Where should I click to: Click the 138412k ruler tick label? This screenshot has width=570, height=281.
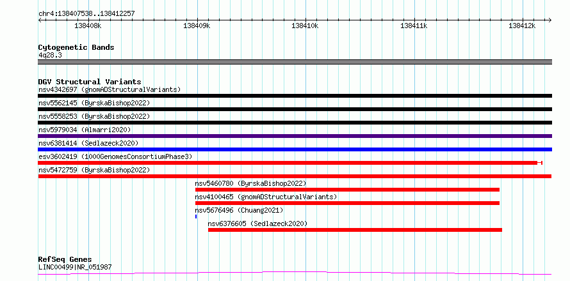pos(522,26)
